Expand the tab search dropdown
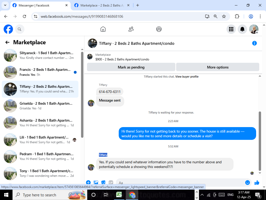Screen dimensions: 266x200 [x=5, y=5]
